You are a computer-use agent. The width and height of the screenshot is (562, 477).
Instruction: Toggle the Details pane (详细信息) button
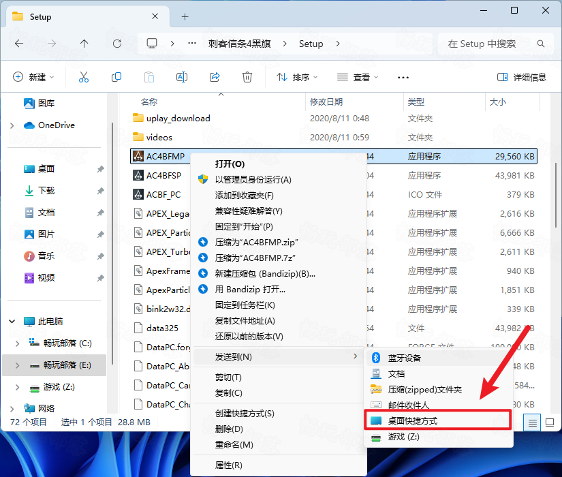(522, 77)
